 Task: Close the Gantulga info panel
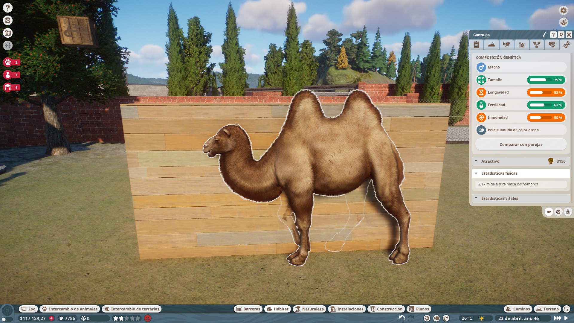[569, 35]
